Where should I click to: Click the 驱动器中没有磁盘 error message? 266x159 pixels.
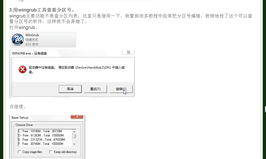pos(77,70)
